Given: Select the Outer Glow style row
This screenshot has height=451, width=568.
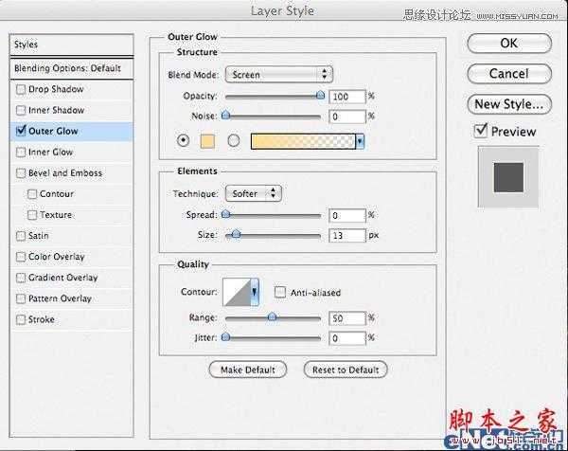Looking at the screenshot, I should [x=72, y=132].
